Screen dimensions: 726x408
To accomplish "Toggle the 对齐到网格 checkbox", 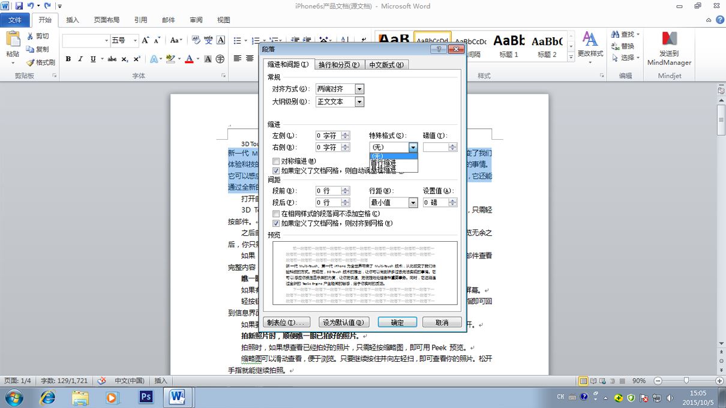I will coord(276,223).
